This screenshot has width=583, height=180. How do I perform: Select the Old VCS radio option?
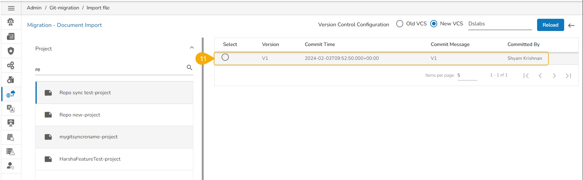(x=400, y=24)
